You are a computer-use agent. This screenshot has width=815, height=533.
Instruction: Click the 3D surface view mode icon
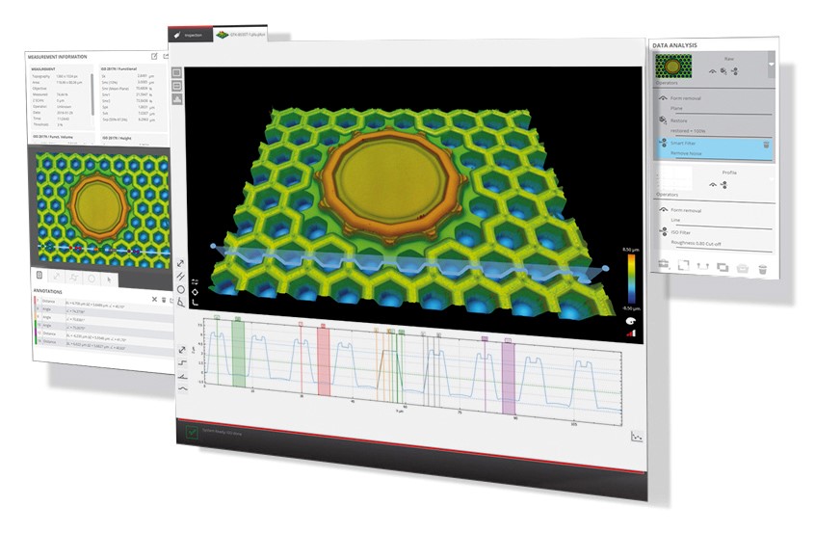pos(177,99)
